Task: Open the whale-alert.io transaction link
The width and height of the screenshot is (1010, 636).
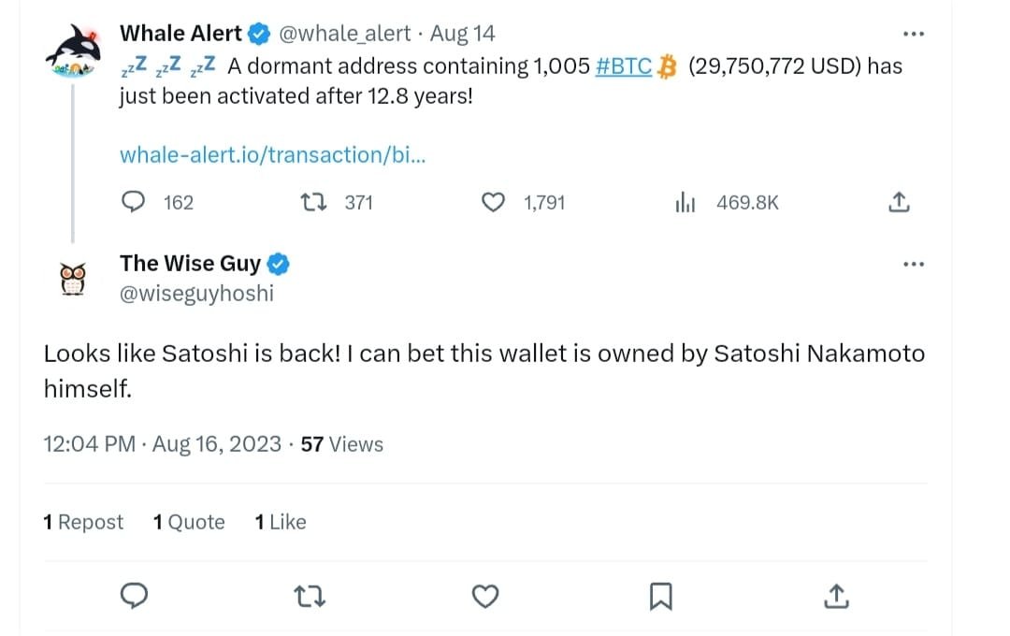Action: pos(273,154)
